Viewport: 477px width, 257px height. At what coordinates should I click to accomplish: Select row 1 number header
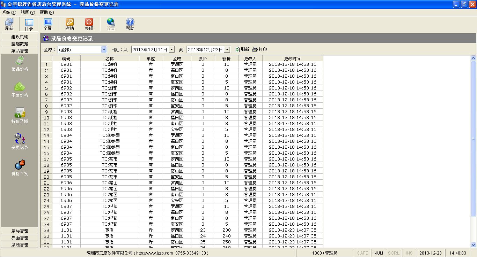tap(46, 64)
